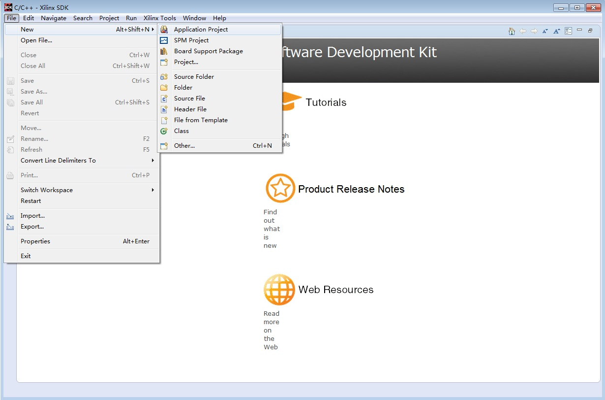Expand the Switch Workspace submenu

[152, 190]
